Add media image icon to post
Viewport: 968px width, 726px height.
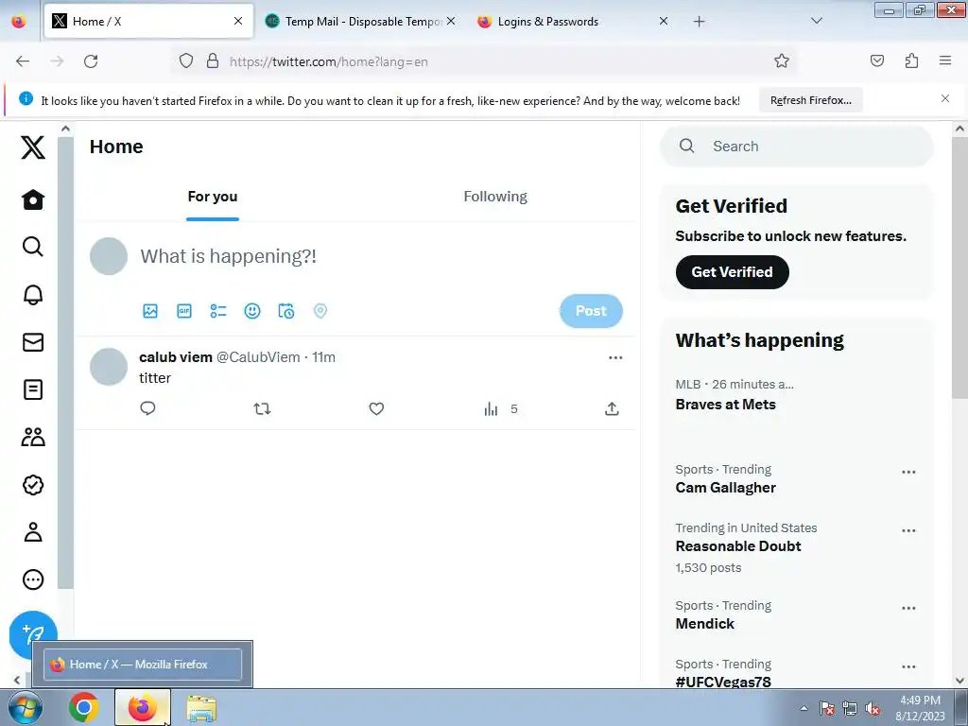point(150,310)
